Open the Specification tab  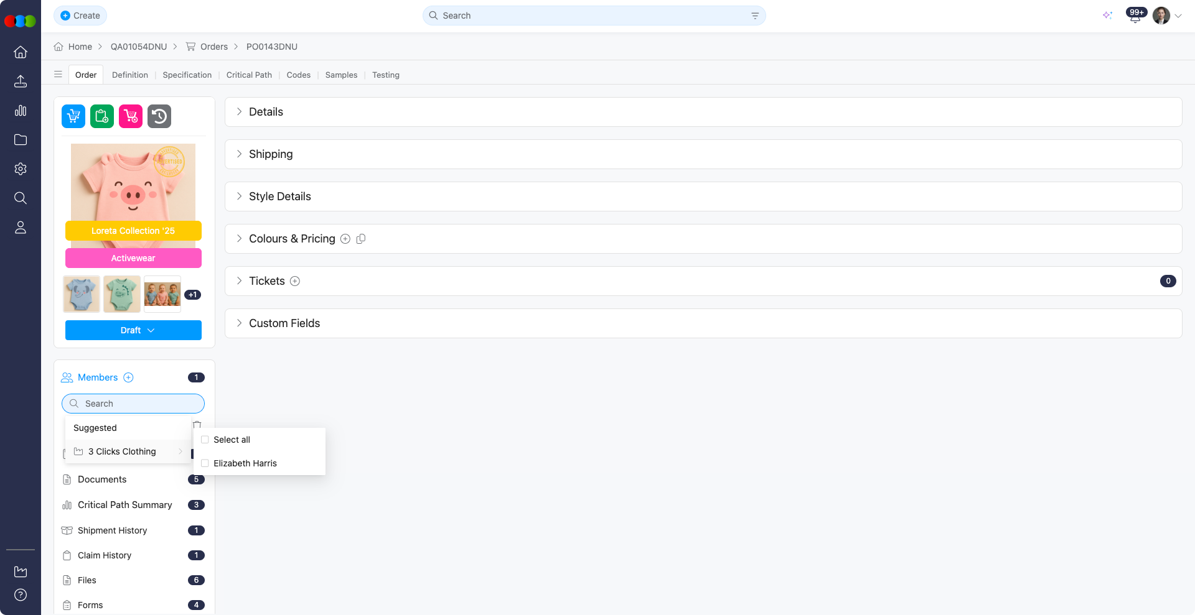click(187, 75)
